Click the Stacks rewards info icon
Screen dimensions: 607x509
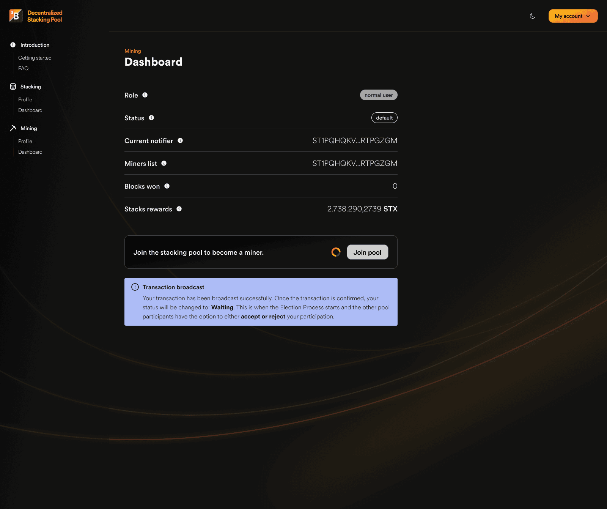click(179, 209)
